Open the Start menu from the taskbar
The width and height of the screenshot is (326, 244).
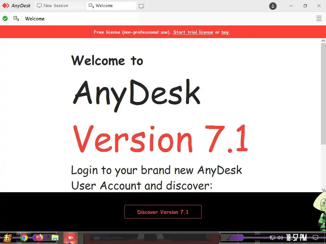pos(8,238)
